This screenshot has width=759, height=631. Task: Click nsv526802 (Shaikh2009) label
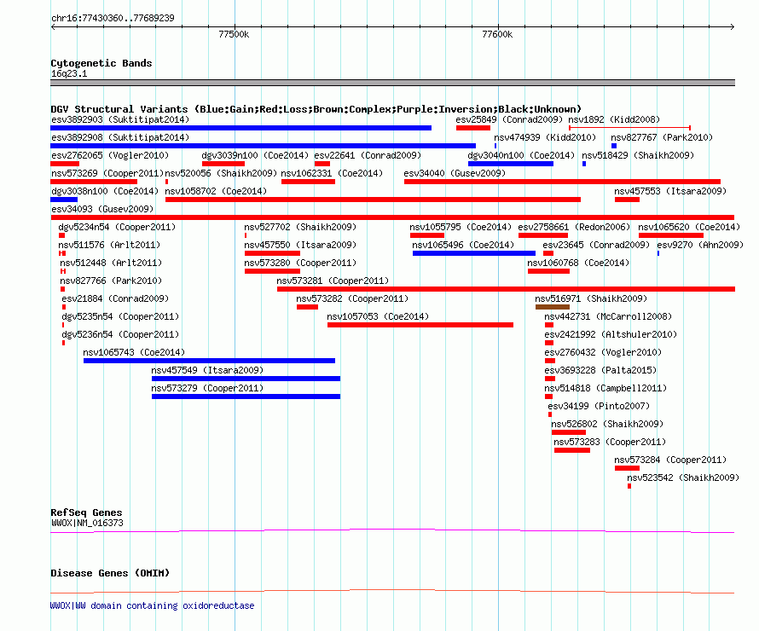[607, 424]
